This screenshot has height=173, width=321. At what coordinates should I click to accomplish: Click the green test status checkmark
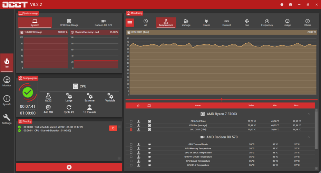point(28,93)
